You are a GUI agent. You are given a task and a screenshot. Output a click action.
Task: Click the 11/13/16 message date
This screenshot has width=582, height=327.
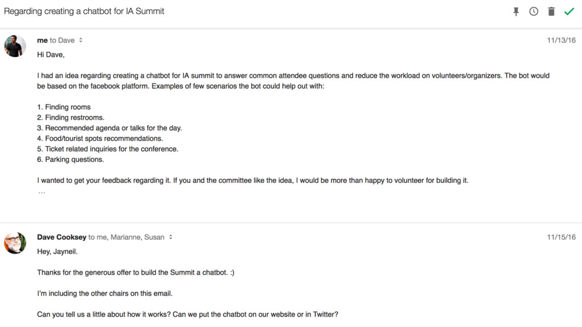[561, 40]
